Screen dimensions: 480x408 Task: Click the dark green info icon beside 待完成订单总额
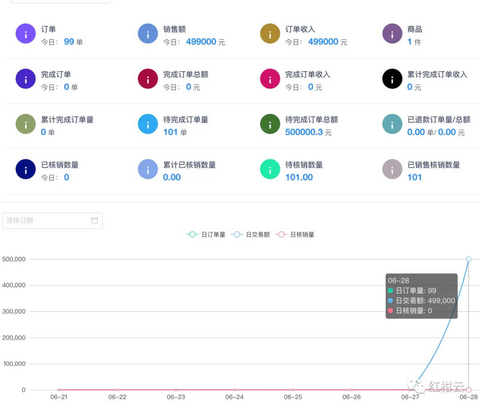(270, 124)
